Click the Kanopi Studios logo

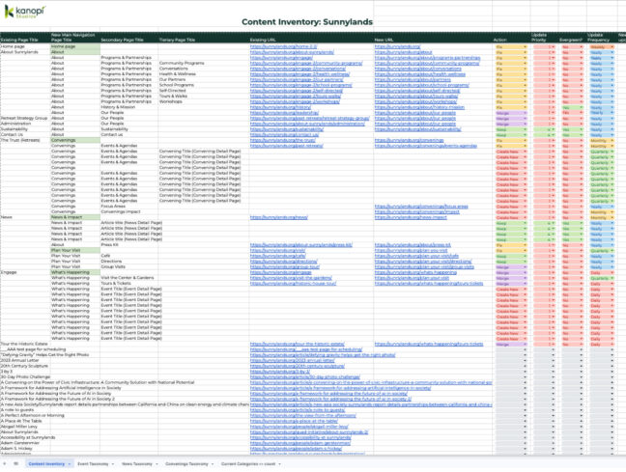pos(25,12)
